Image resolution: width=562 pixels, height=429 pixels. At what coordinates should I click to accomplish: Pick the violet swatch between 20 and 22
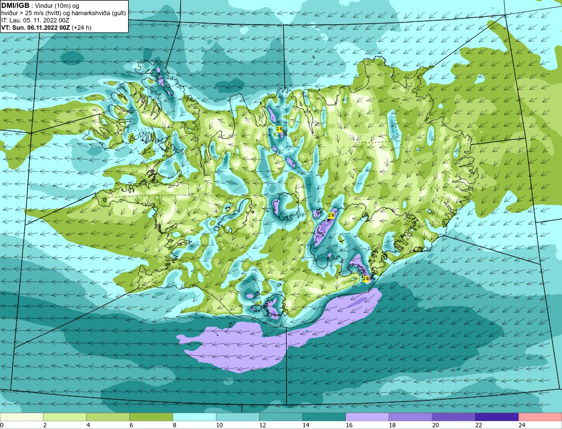tap(454, 417)
